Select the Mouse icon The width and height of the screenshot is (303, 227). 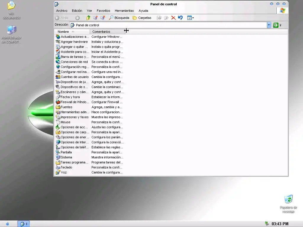58,122
